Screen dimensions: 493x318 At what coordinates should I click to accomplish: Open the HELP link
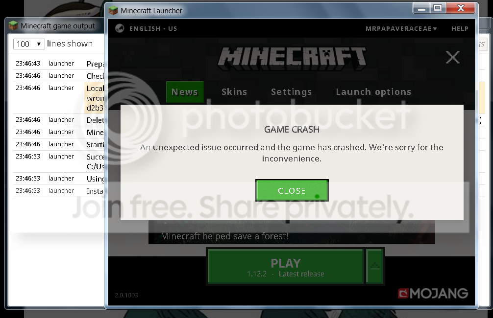(459, 28)
